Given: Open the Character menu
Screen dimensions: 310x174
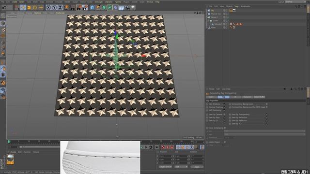Looking at the screenshot, I should click(x=108, y=2).
